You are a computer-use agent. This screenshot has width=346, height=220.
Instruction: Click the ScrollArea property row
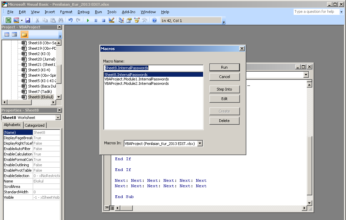(31, 187)
